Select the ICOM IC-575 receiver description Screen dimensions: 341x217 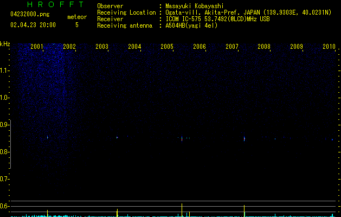pos(217,19)
